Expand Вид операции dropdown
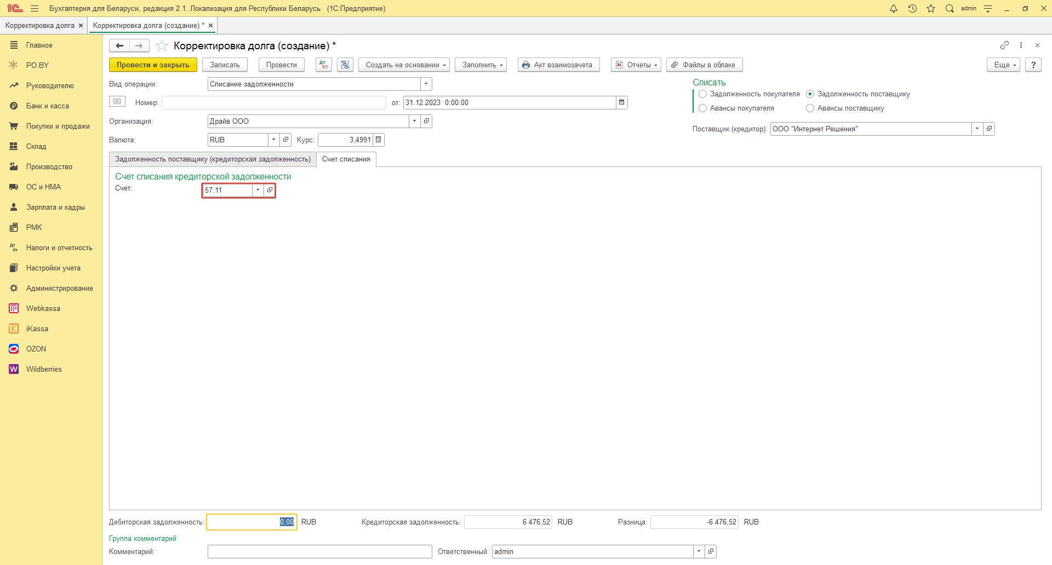 click(x=426, y=84)
